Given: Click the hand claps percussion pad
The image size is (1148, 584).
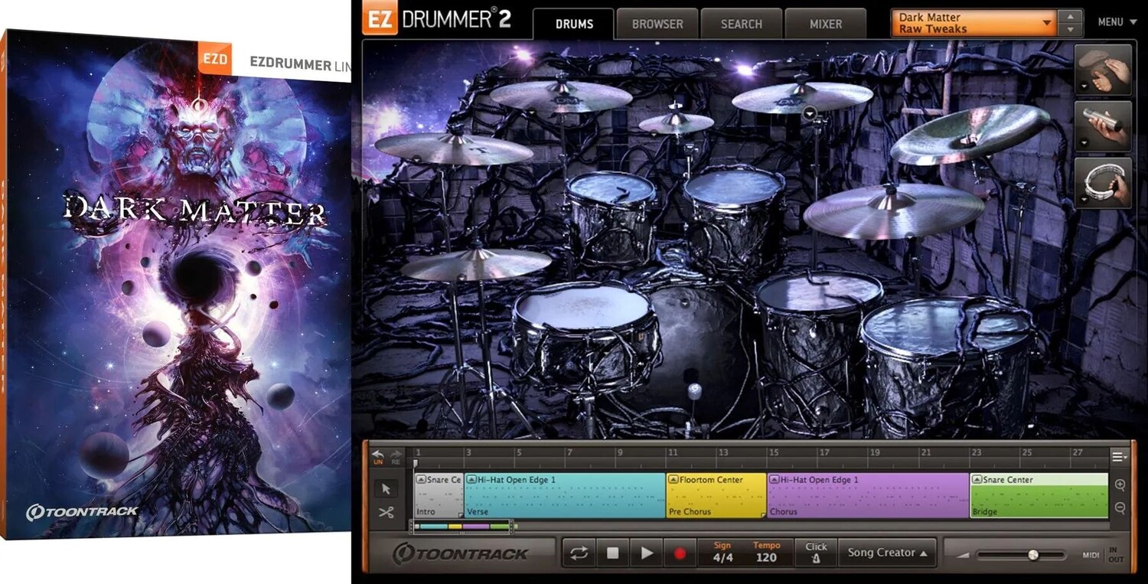Looking at the screenshot, I should coord(1103,70).
